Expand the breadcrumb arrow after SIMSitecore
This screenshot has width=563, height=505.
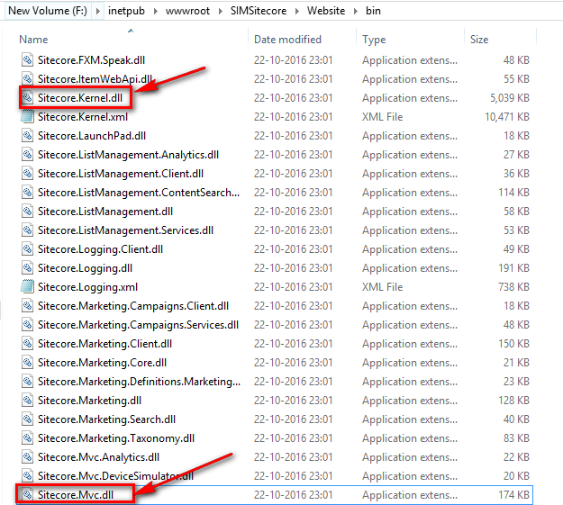(x=297, y=11)
